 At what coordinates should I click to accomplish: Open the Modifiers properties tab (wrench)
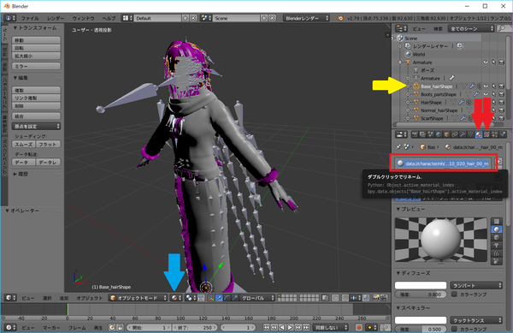(463, 134)
